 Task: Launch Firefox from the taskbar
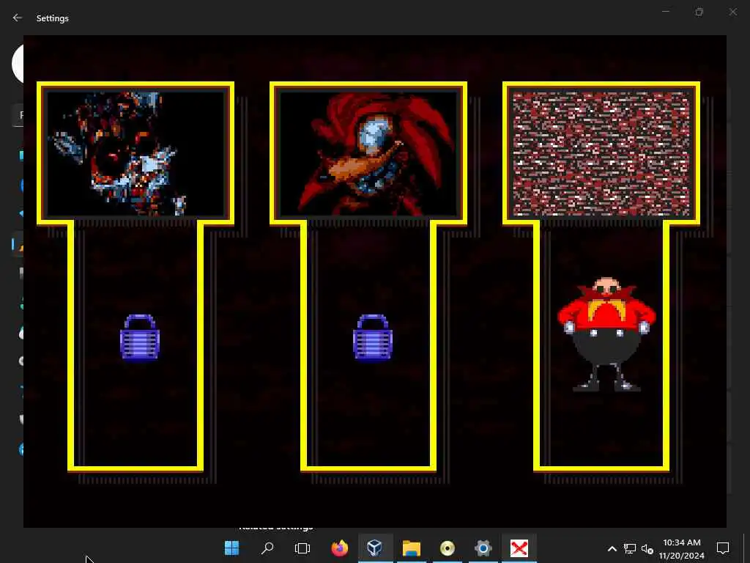pyautogui.click(x=340, y=548)
